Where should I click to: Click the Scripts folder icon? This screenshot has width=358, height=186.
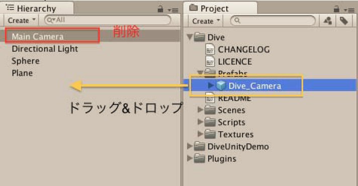coord(210,122)
